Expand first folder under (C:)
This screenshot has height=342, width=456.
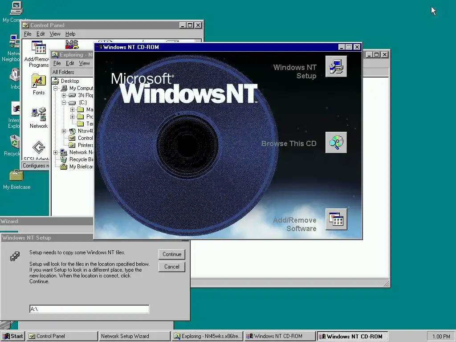click(73, 110)
